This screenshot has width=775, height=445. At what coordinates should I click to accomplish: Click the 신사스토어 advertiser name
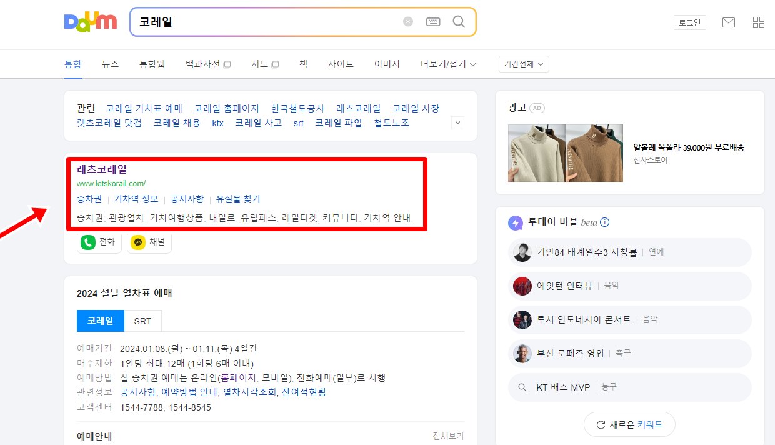(651, 160)
